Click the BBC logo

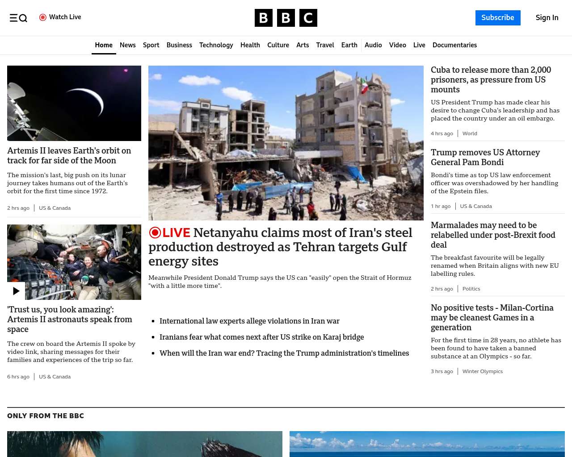[286, 18]
